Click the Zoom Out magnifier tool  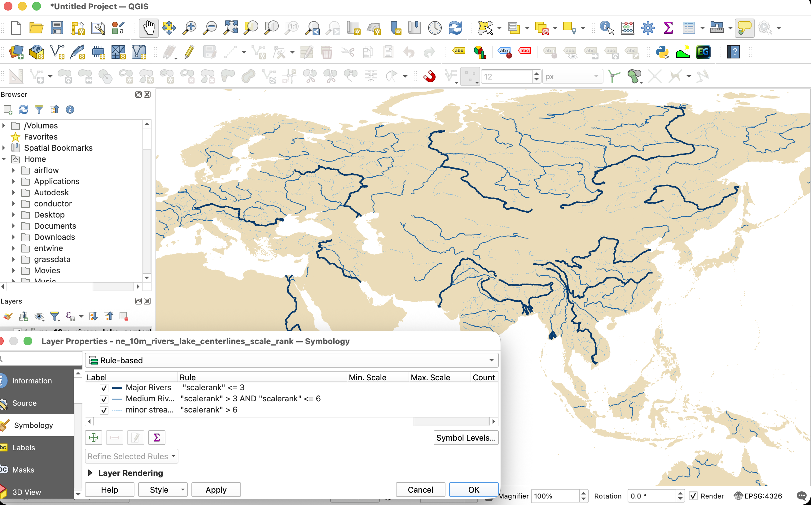pyautogui.click(x=210, y=28)
